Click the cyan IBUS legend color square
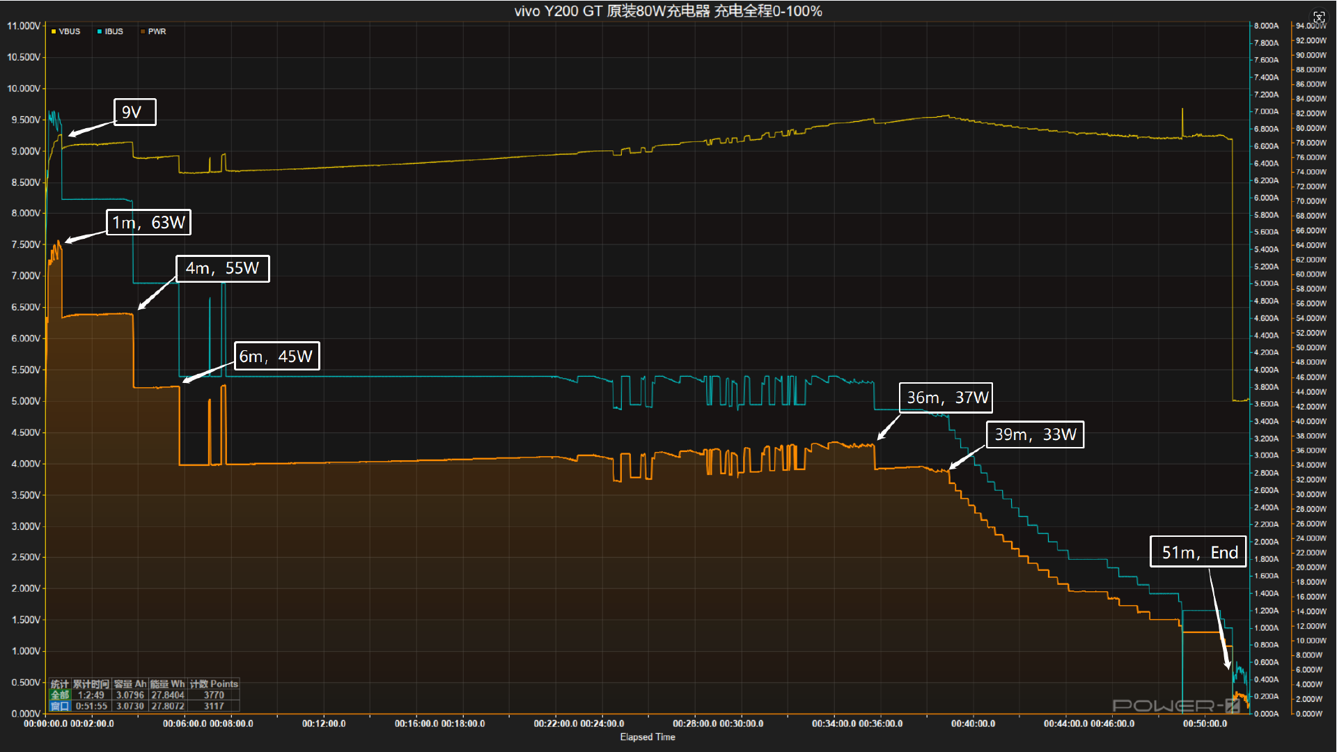 click(x=100, y=31)
